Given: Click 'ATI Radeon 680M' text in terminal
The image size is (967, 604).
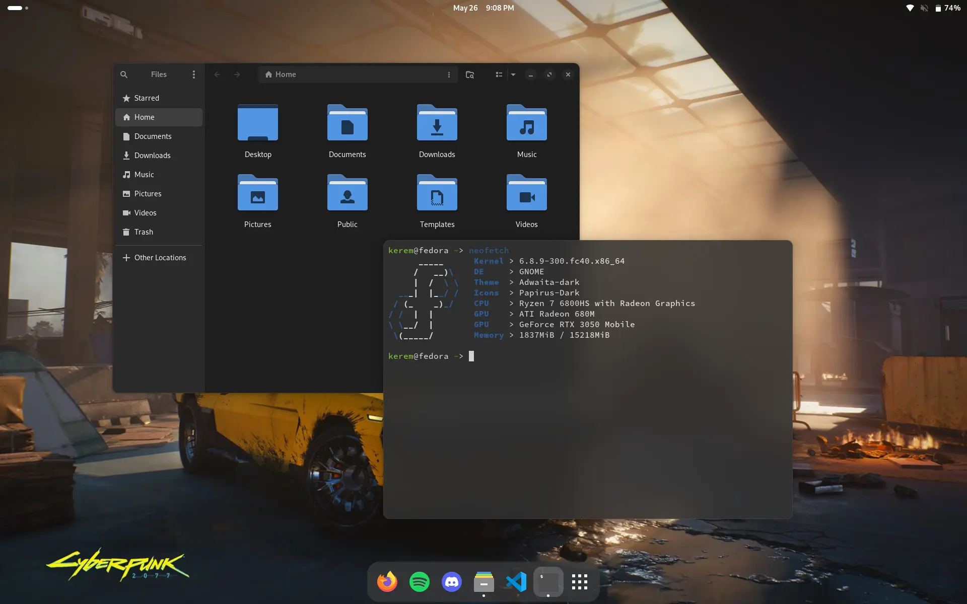Looking at the screenshot, I should (x=557, y=314).
